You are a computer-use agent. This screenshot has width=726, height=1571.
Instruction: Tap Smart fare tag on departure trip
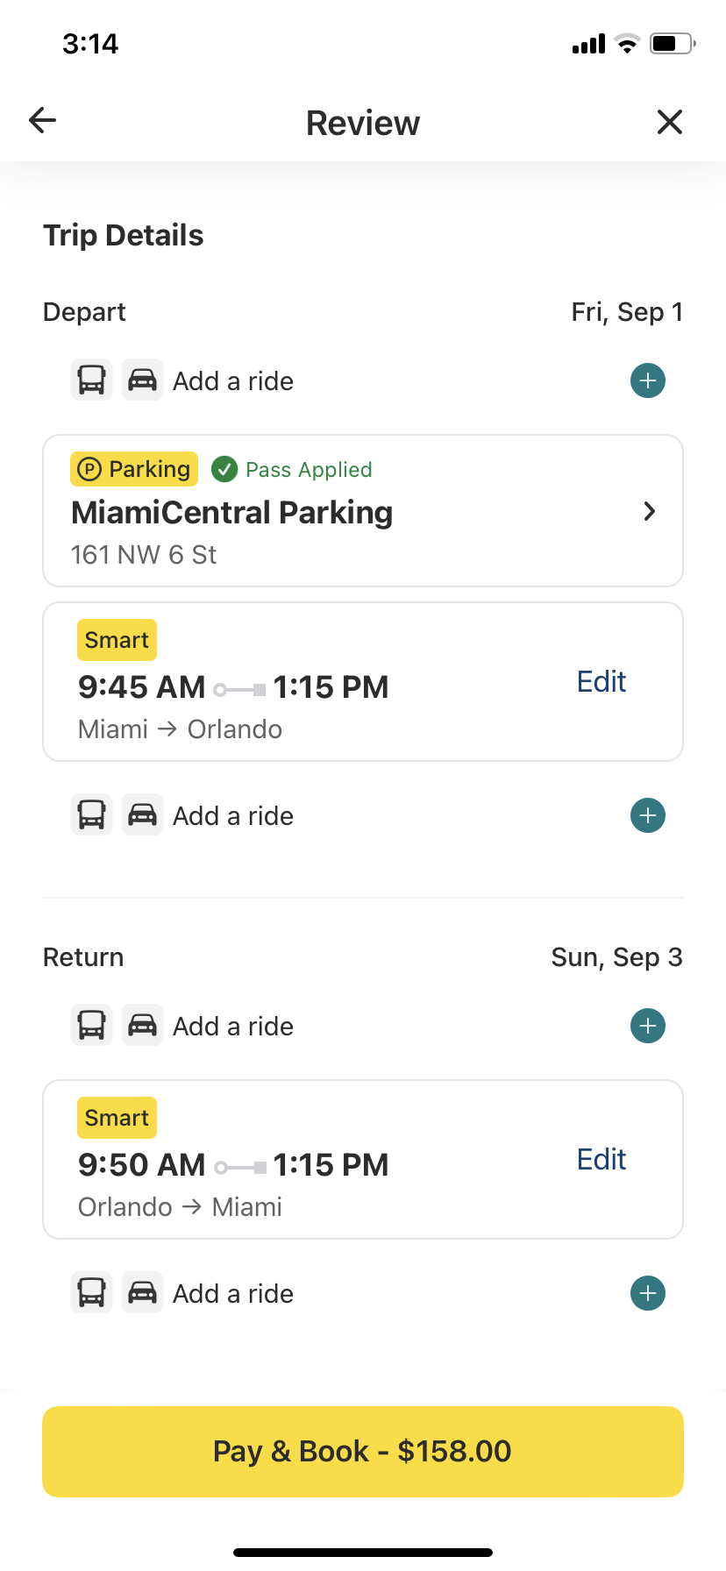tap(117, 640)
